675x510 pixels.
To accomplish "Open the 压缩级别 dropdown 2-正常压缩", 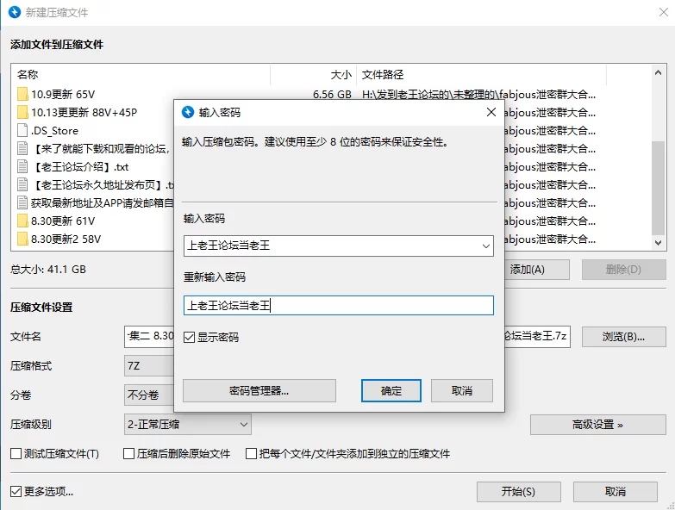I will (x=188, y=425).
